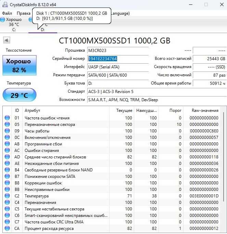227x234 pixels.
Task: Click the 29 °C temperature button
Action: point(20,95)
